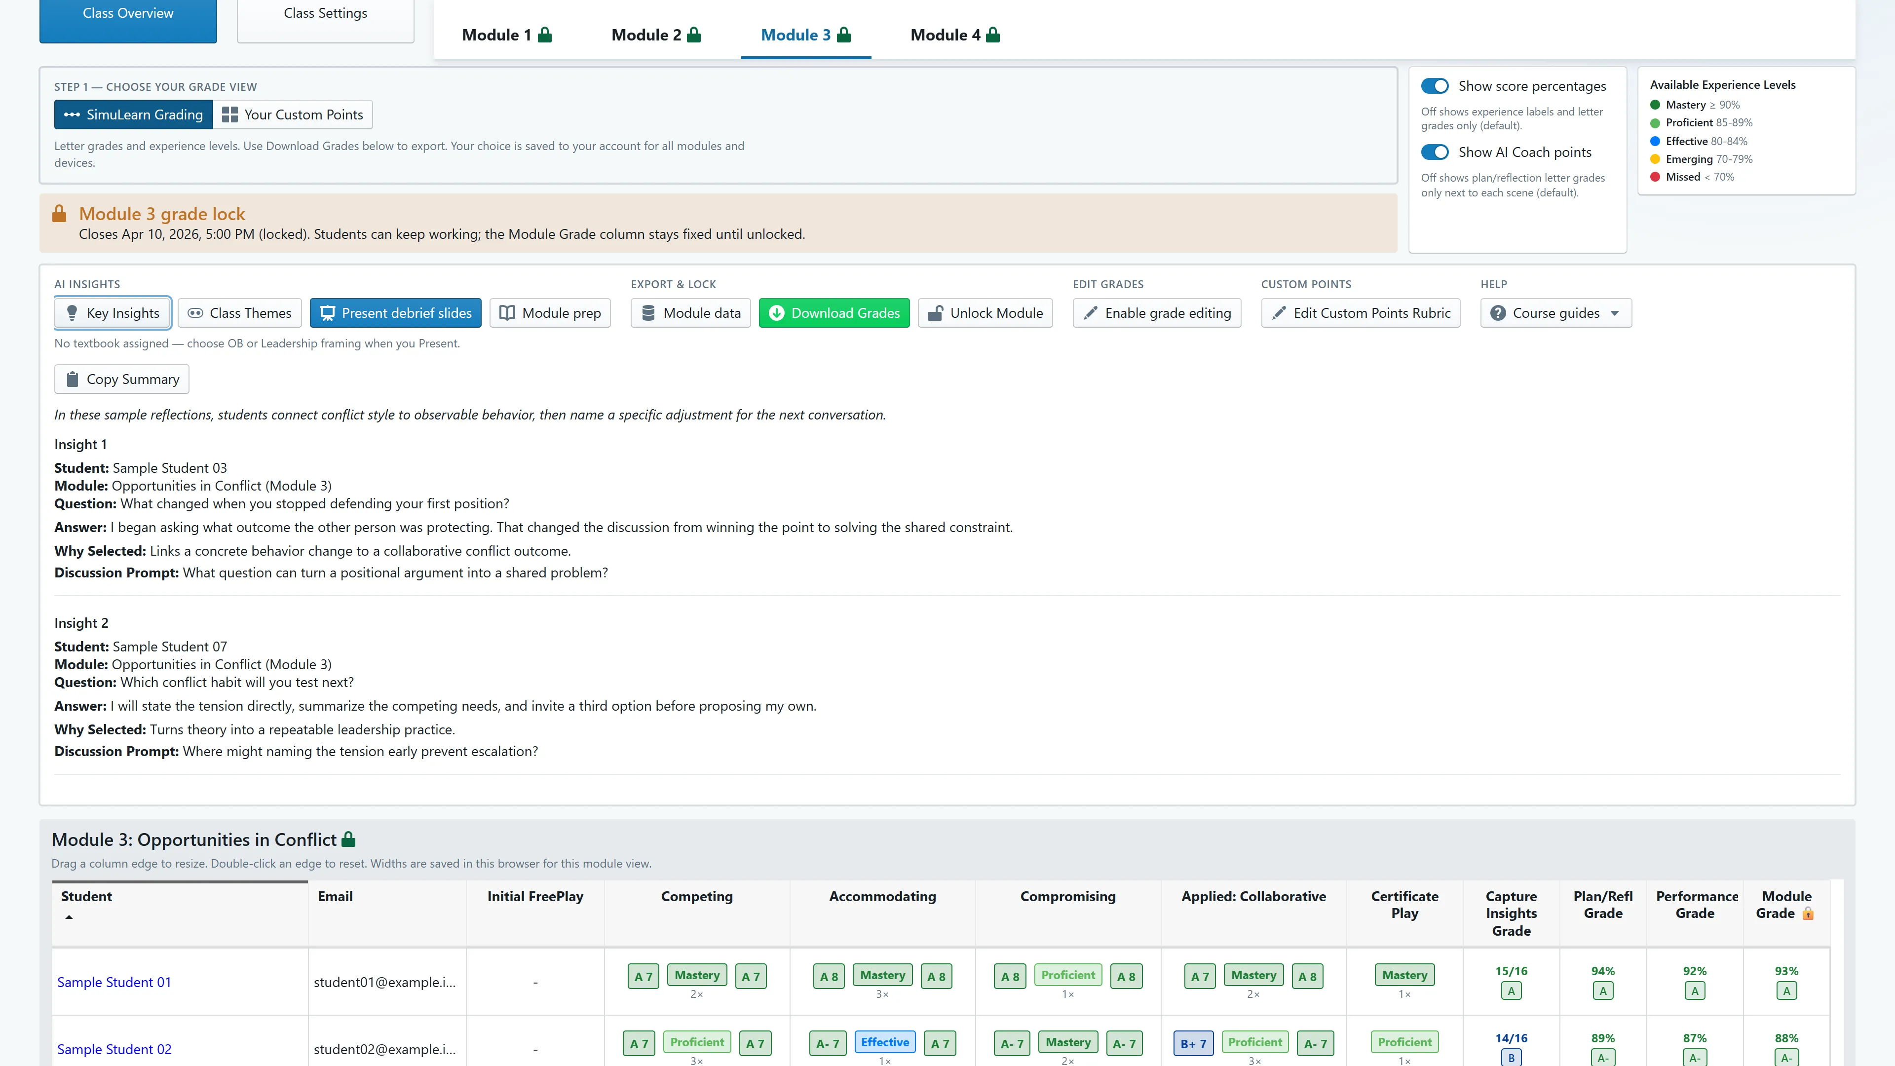
Task: Click Sample Student 01 Module Grade A badge
Action: tap(1786, 990)
